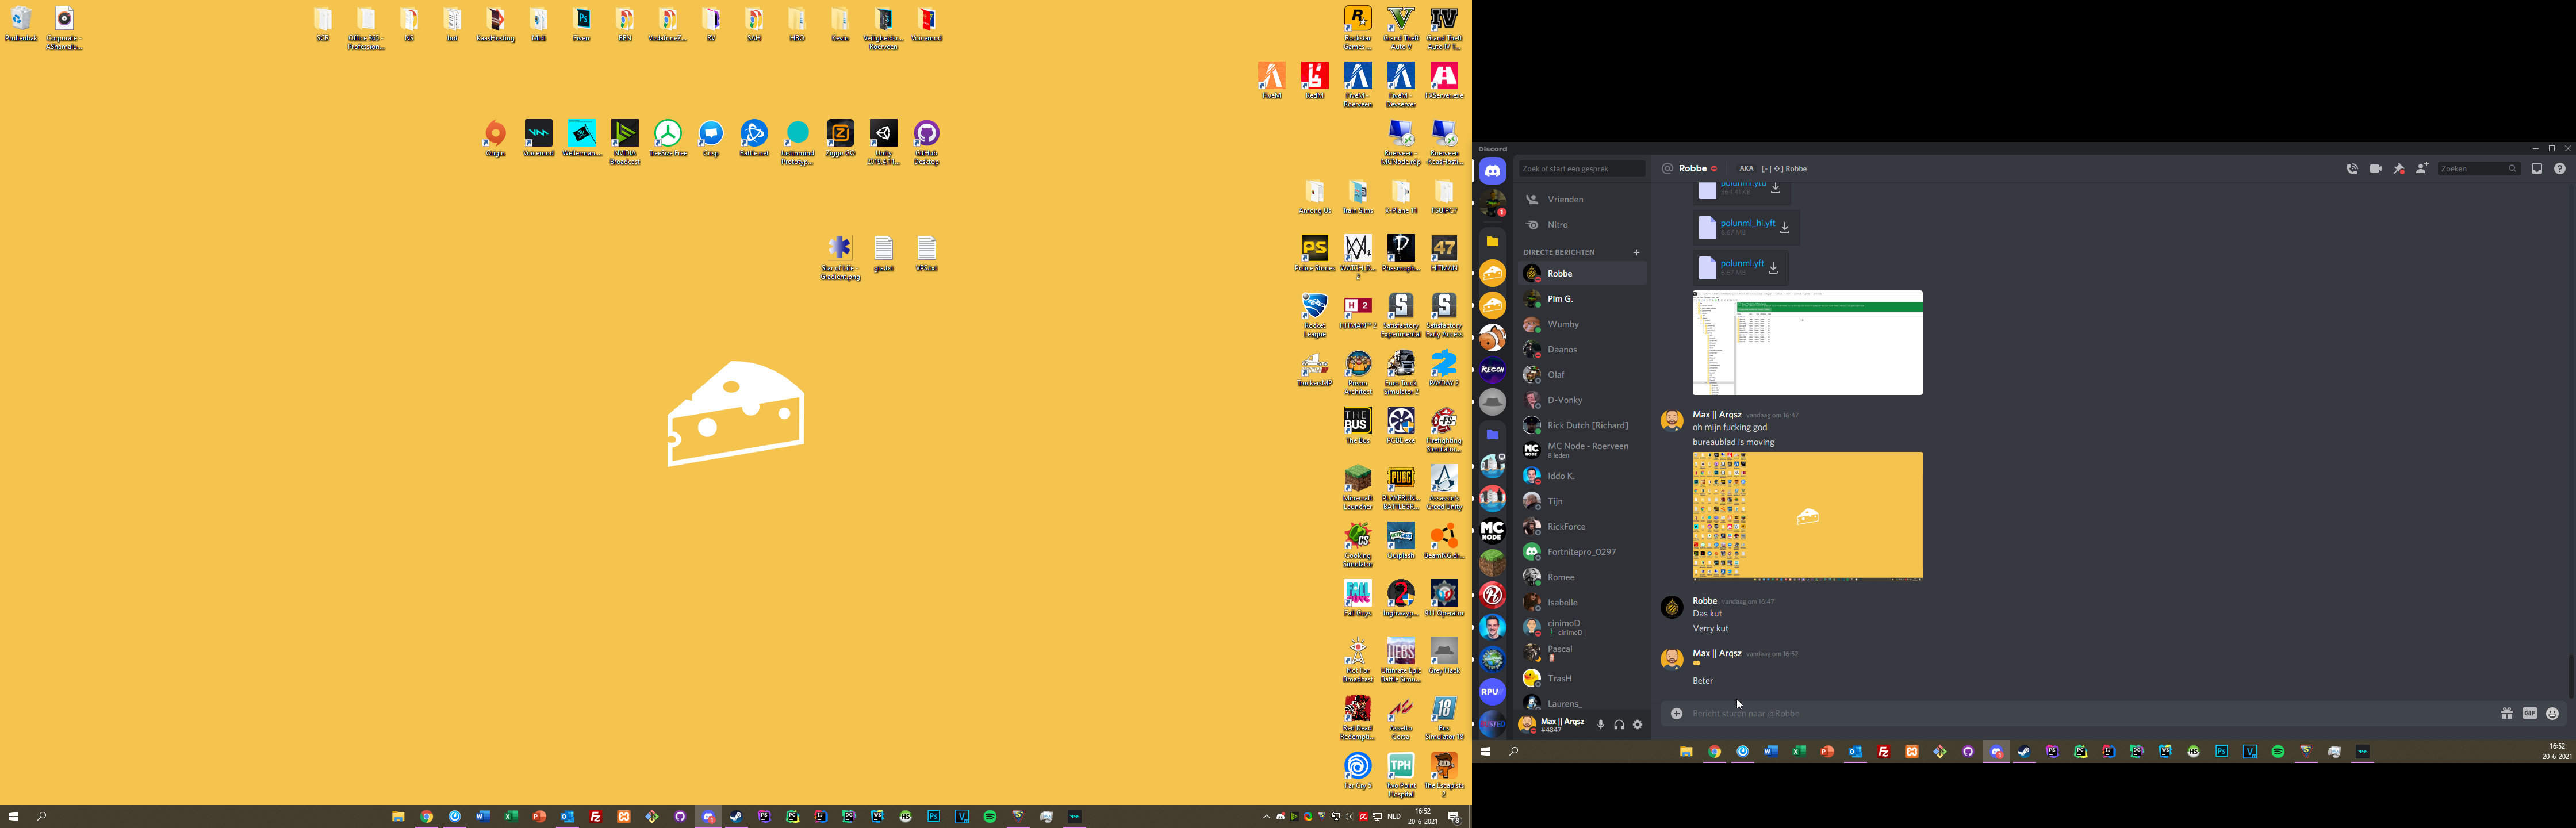Toggle microphone mute in user panel

pyautogui.click(x=1600, y=725)
